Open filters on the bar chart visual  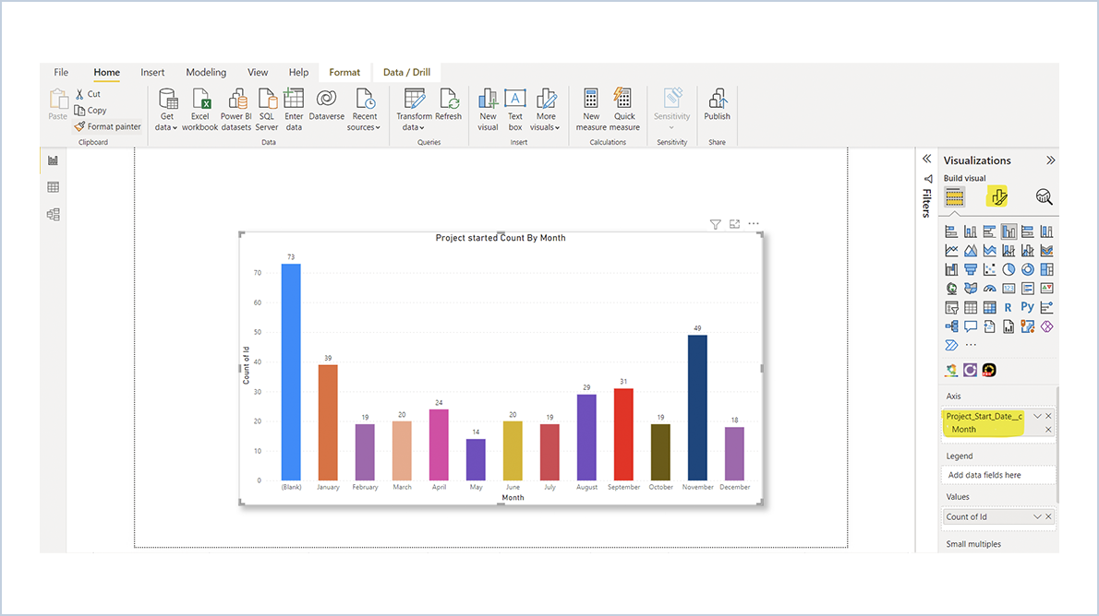(715, 223)
